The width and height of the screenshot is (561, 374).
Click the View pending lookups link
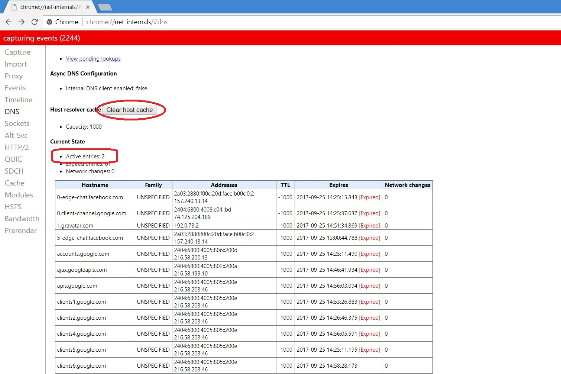point(93,59)
